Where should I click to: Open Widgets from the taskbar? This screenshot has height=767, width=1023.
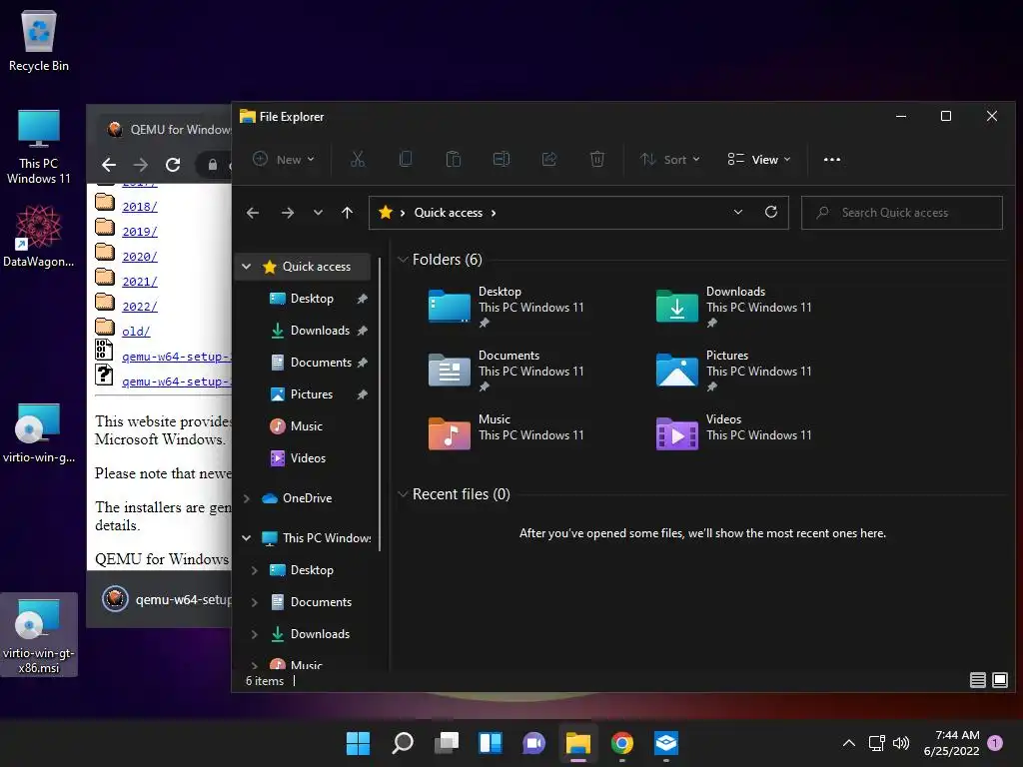tap(490, 743)
